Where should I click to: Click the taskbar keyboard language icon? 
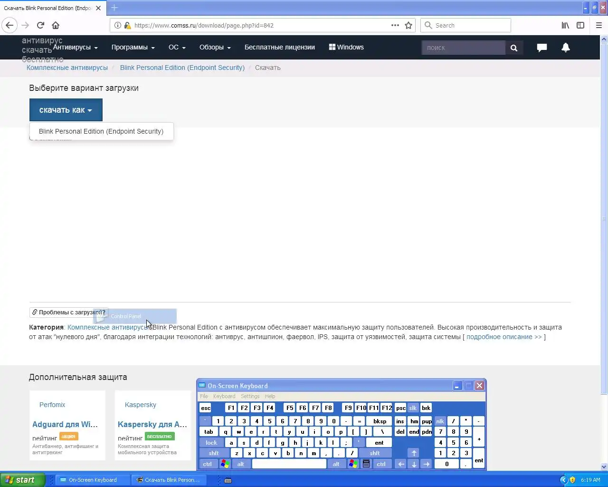tap(228, 480)
